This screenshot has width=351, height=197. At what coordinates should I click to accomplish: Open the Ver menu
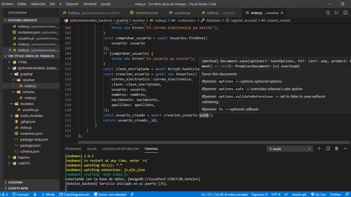coord(53,4)
